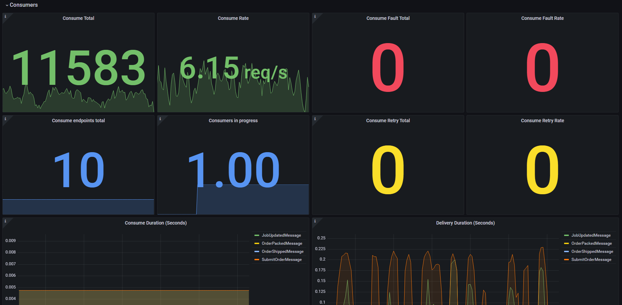Image resolution: width=622 pixels, height=305 pixels.
Task: Open Delivery Duration (Seconds) title menu
Action: click(465, 223)
